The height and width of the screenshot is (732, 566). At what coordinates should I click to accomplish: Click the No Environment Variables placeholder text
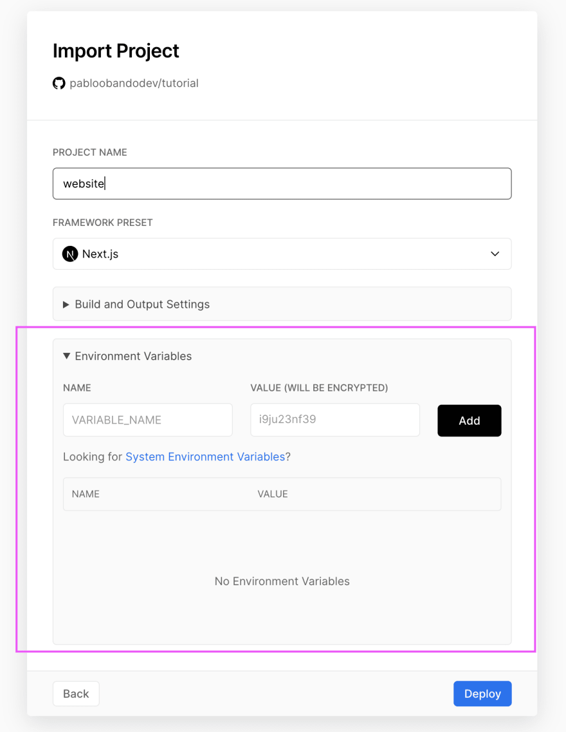(282, 581)
